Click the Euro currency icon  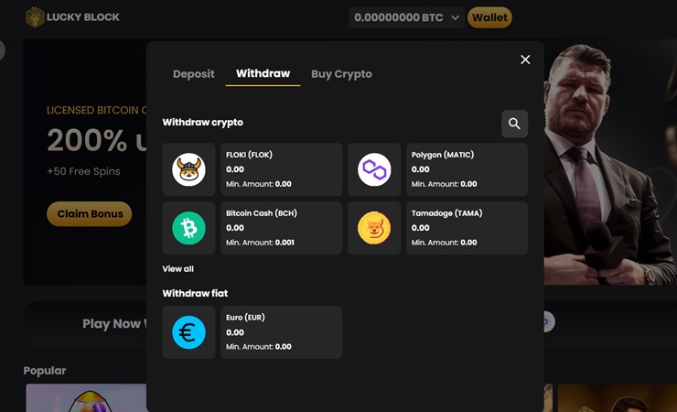[188, 332]
